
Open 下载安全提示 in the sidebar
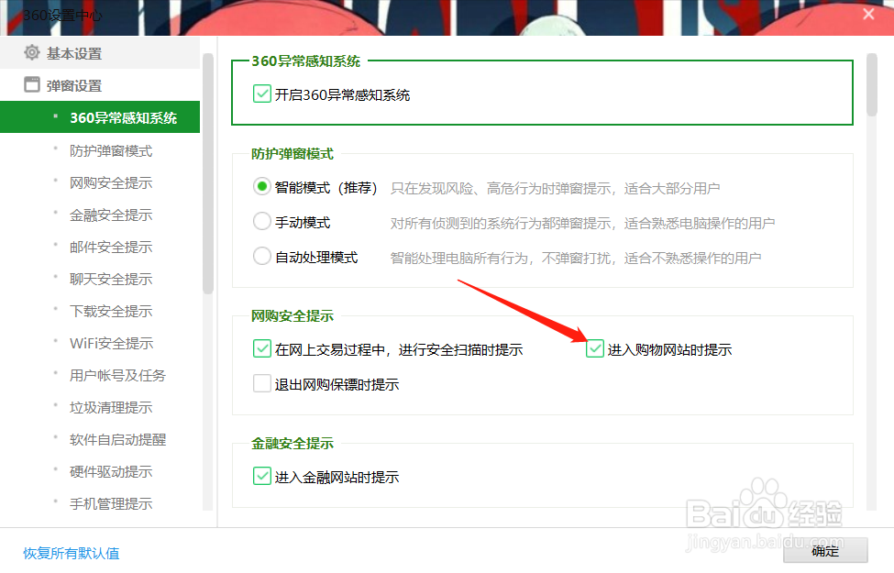coord(111,312)
